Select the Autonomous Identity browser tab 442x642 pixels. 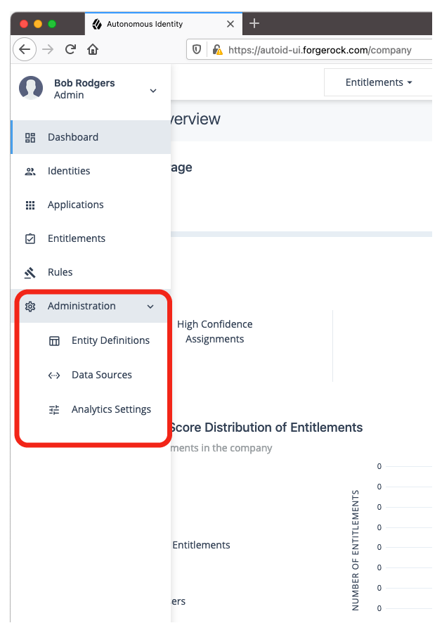pos(163,24)
